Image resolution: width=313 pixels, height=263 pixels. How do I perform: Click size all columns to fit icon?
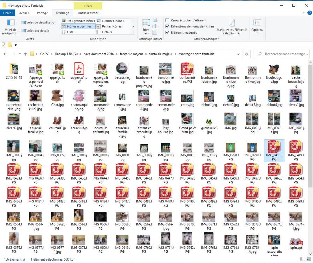tap(155, 32)
